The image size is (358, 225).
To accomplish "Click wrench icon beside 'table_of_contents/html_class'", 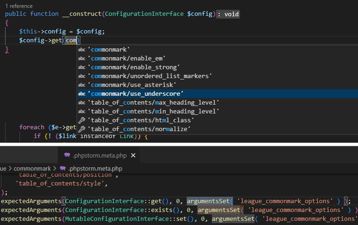I will click(x=82, y=120).
